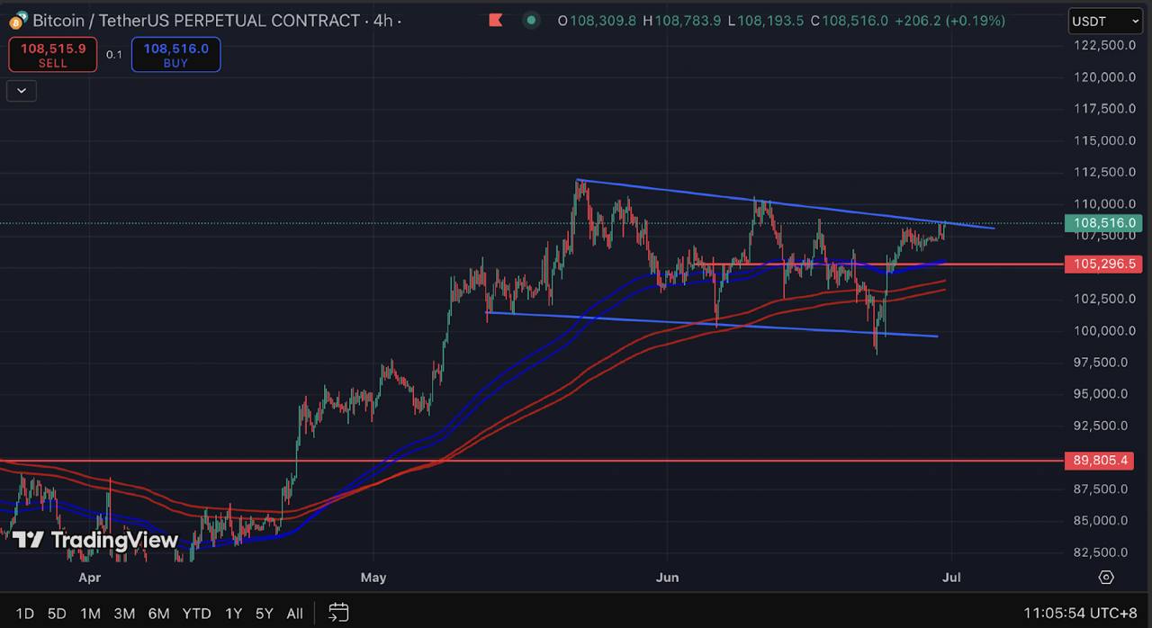Open the USDT currency dropdown

pyautogui.click(x=1104, y=21)
